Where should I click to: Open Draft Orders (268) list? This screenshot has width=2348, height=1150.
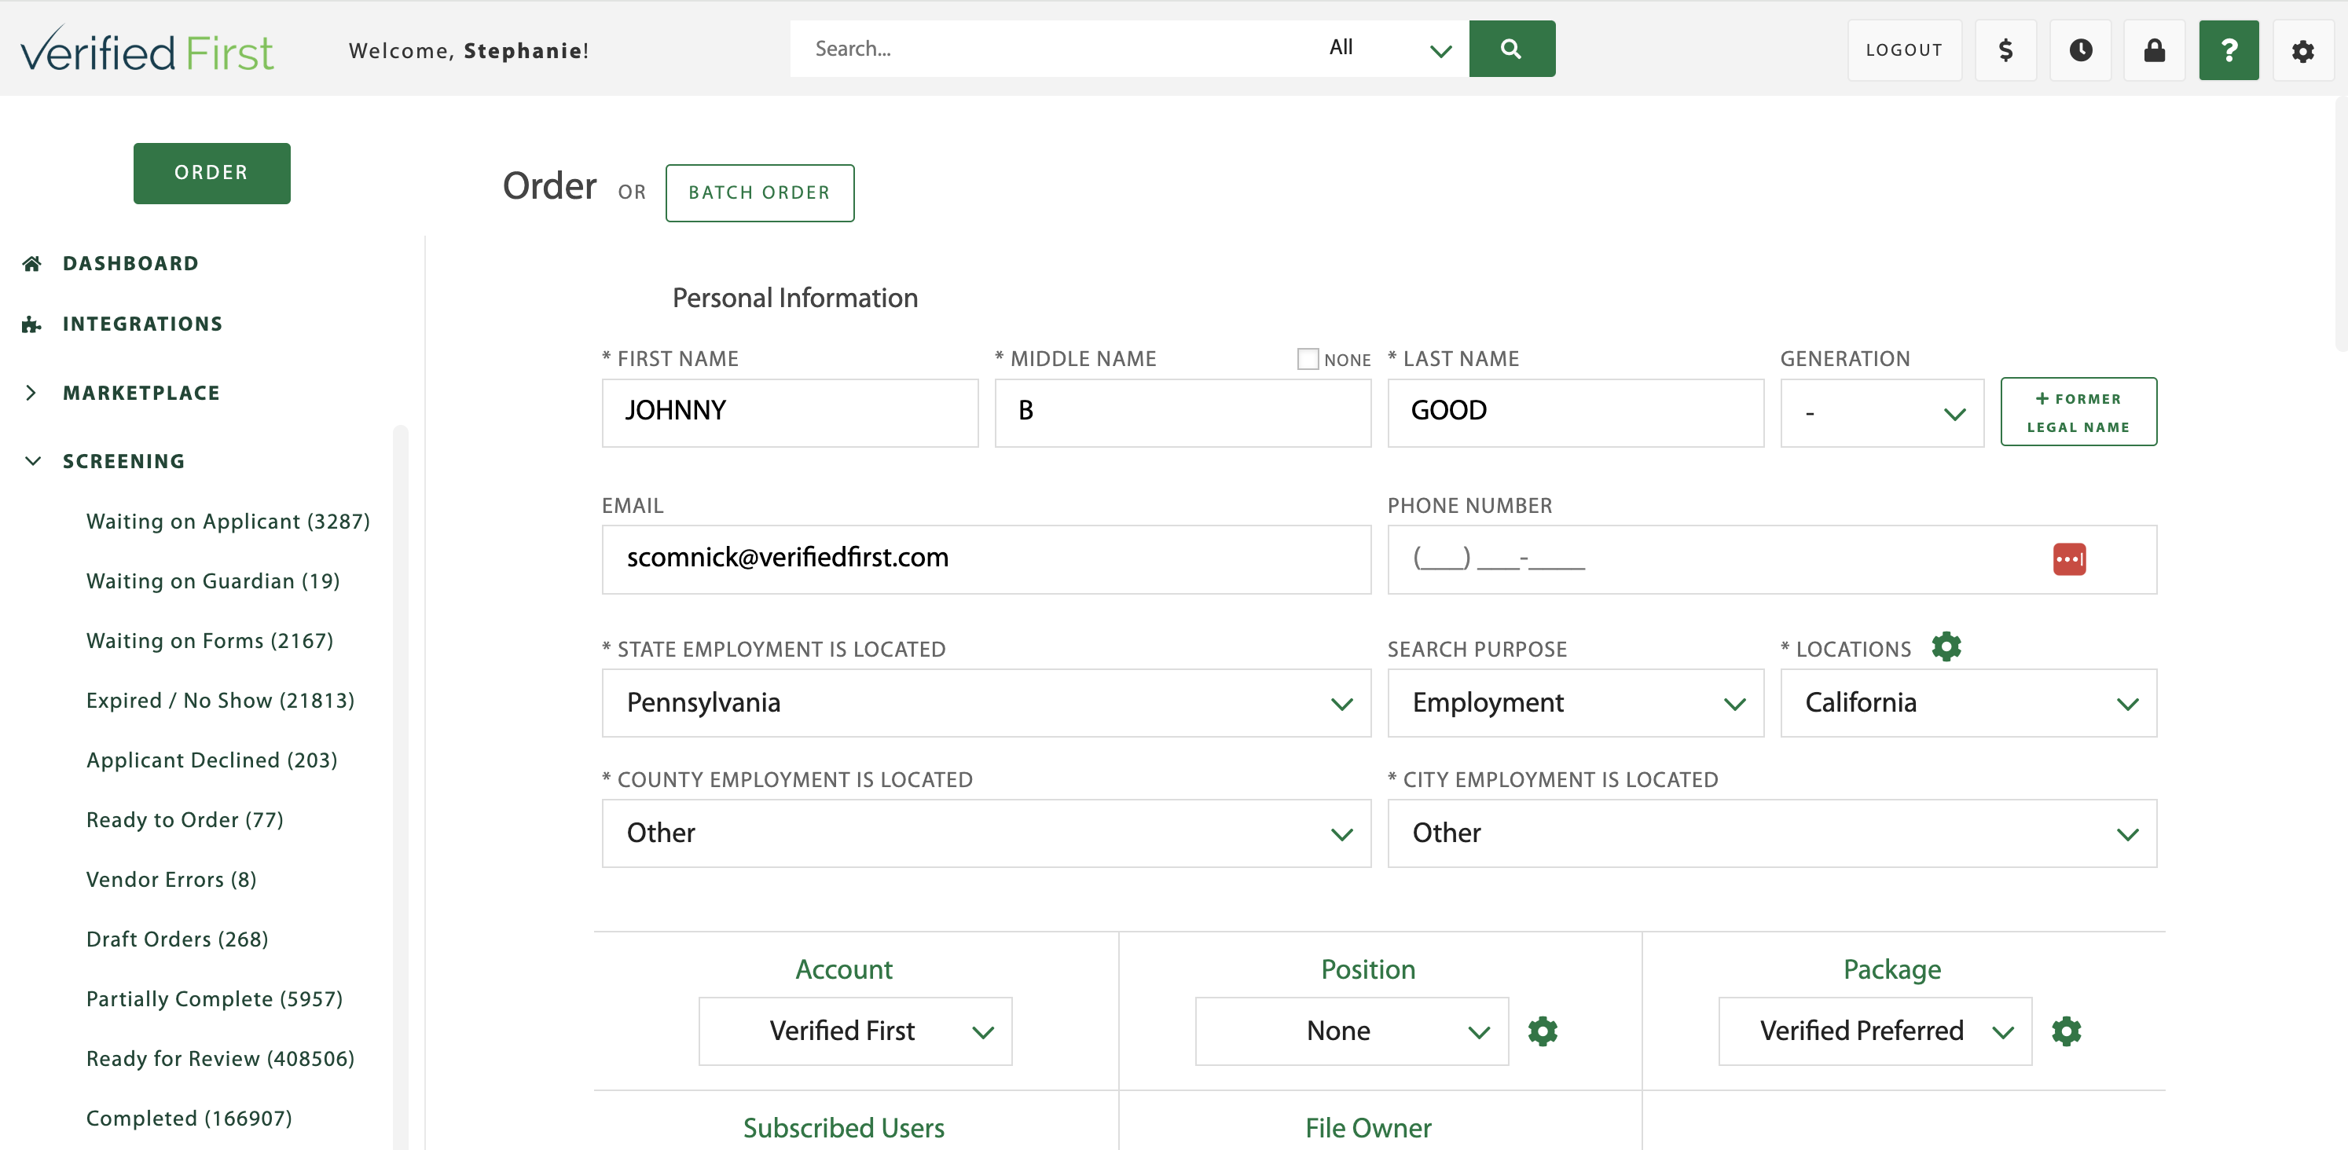pyautogui.click(x=177, y=939)
